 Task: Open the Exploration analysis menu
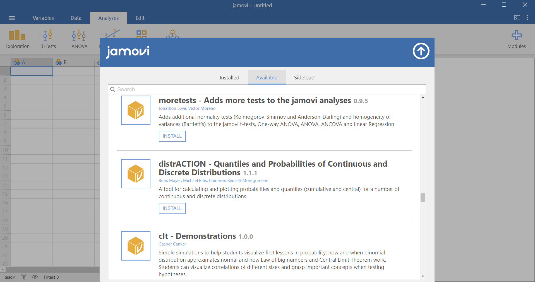pyautogui.click(x=17, y=39)
